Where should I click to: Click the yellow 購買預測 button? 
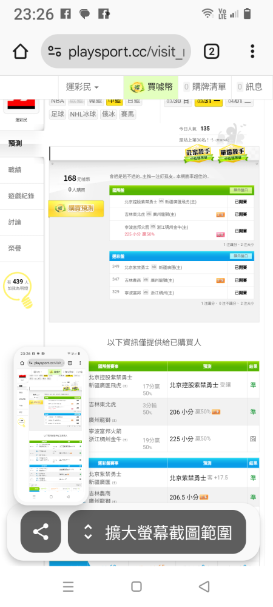[x=76, y=209]
